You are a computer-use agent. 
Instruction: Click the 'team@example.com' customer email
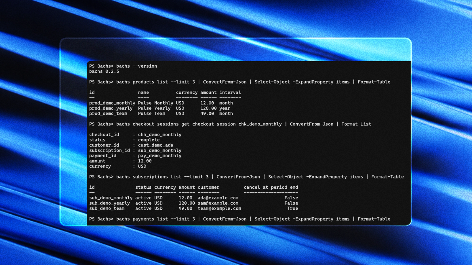219,208
